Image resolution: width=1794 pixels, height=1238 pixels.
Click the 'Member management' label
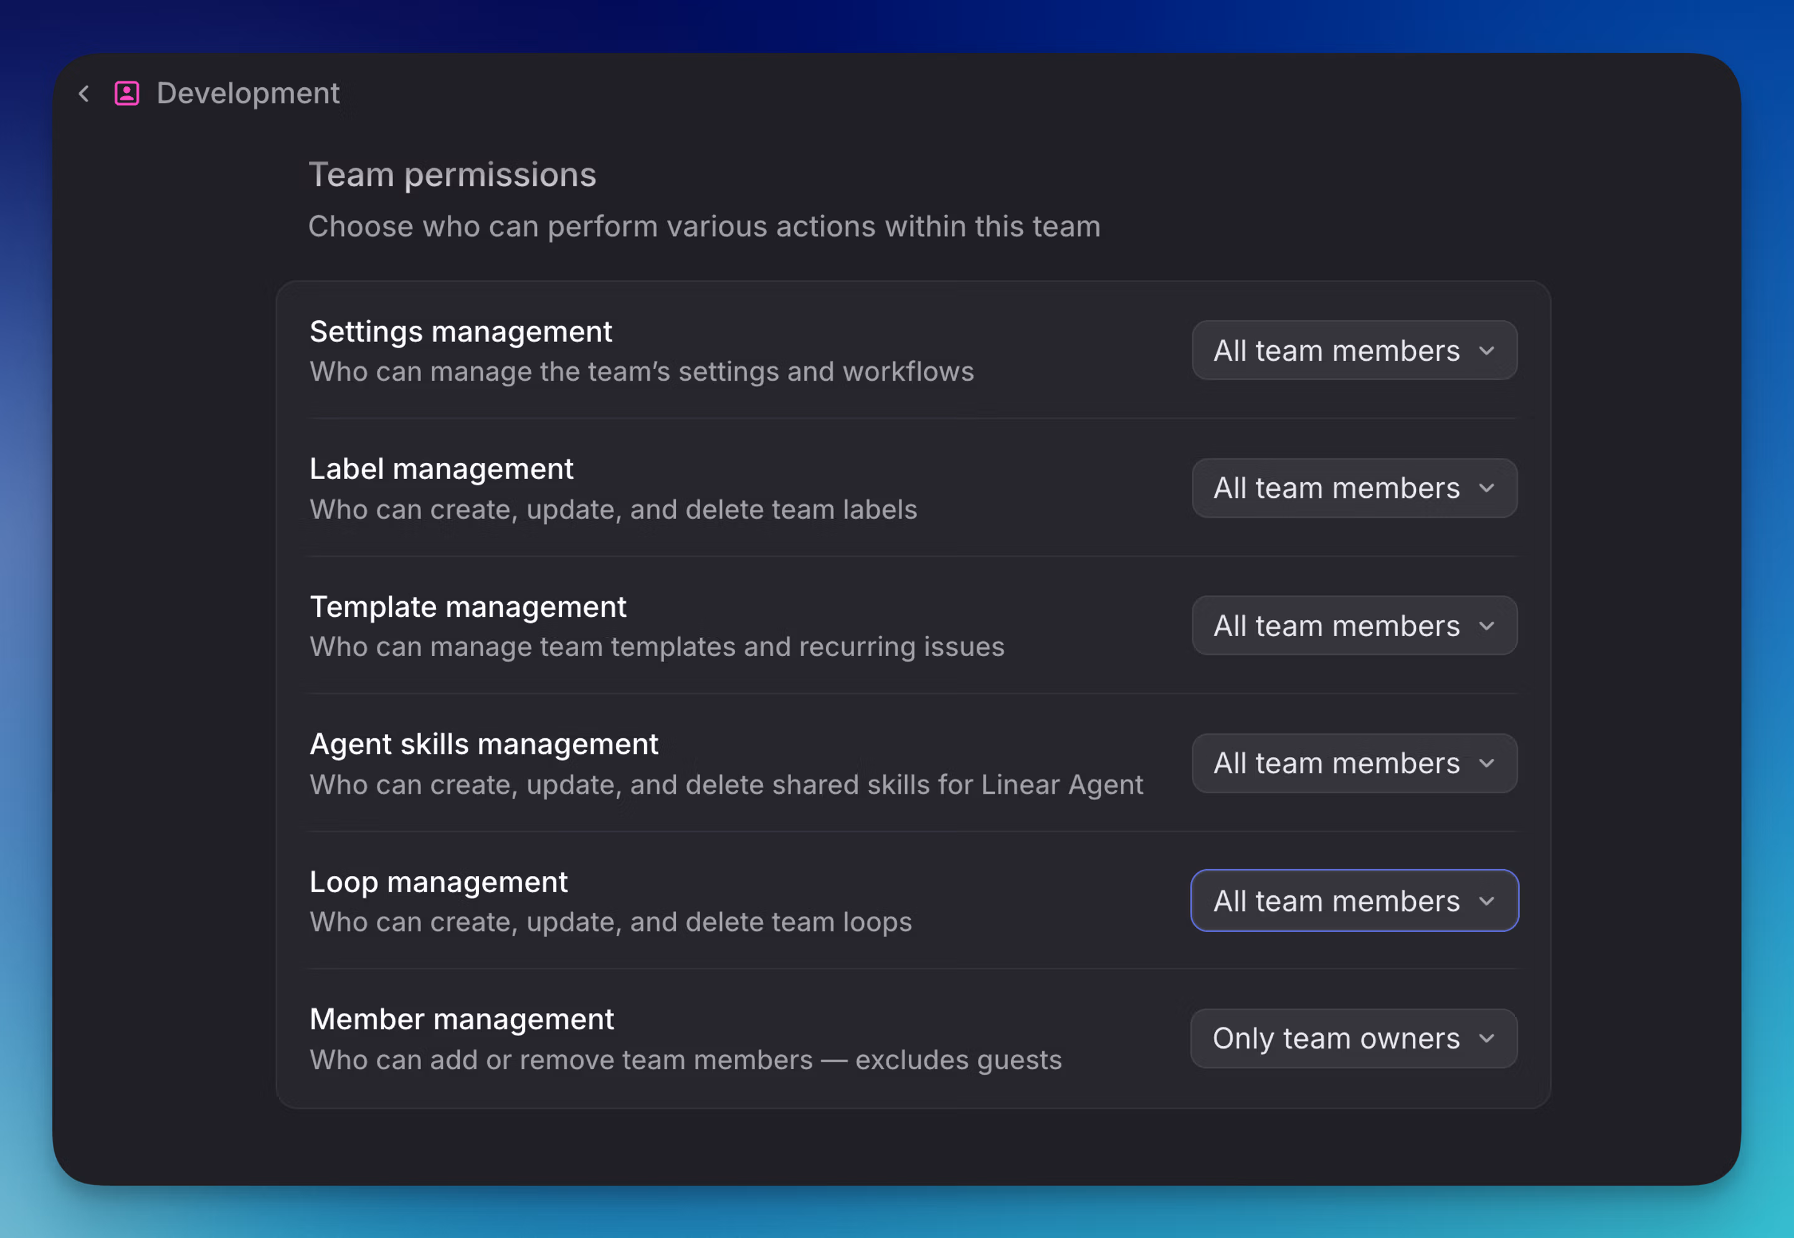click(x=462, y=1020)
